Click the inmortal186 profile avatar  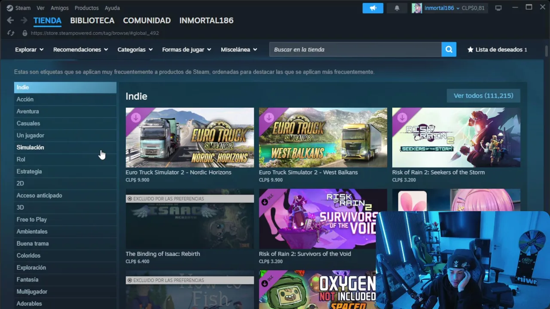417,8
